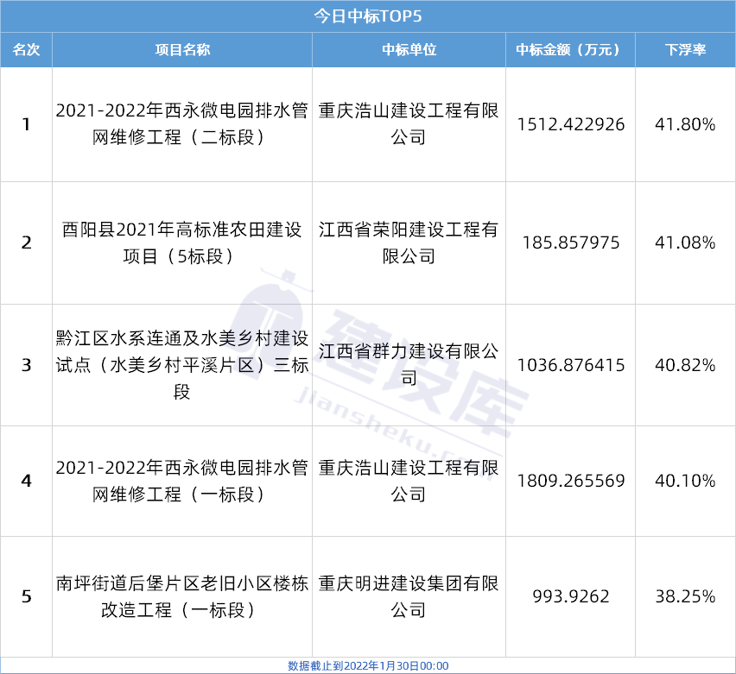Click the 41.80% 下浮率 value
Viewport: 736px width, 674px height.
tap(685, 124)
